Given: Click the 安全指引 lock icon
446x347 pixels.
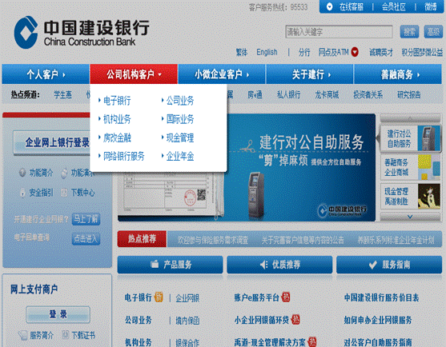Looking at the screenshot, I should coord(22,193).
